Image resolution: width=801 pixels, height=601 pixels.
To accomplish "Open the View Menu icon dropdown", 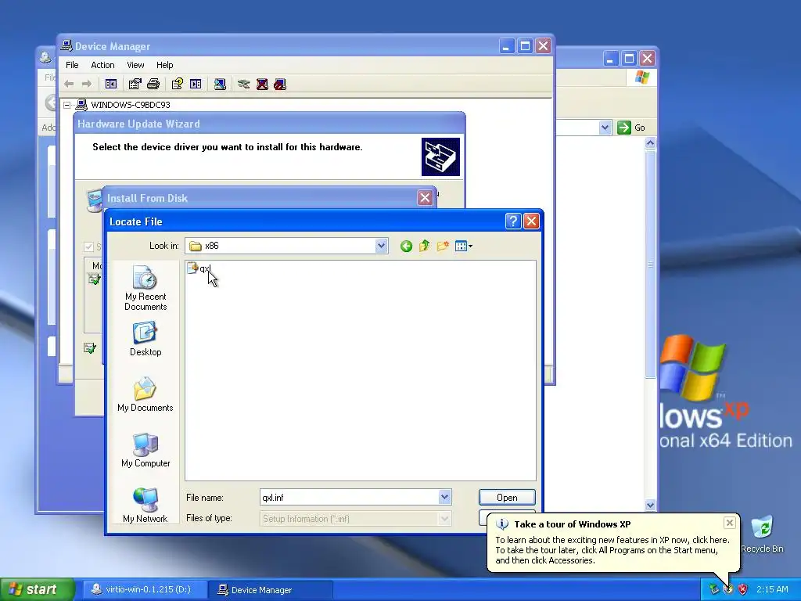I will coord(463,247).
